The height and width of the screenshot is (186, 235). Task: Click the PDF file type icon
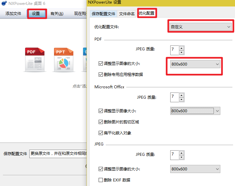tap(35, 59)
